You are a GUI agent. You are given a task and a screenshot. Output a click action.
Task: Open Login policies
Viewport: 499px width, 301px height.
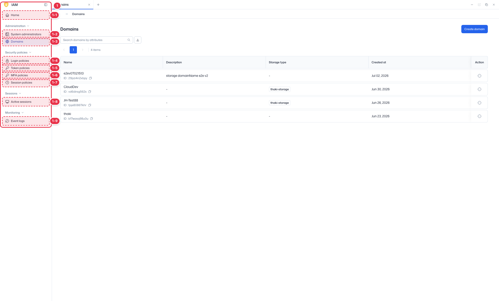(x=26, y=61)
